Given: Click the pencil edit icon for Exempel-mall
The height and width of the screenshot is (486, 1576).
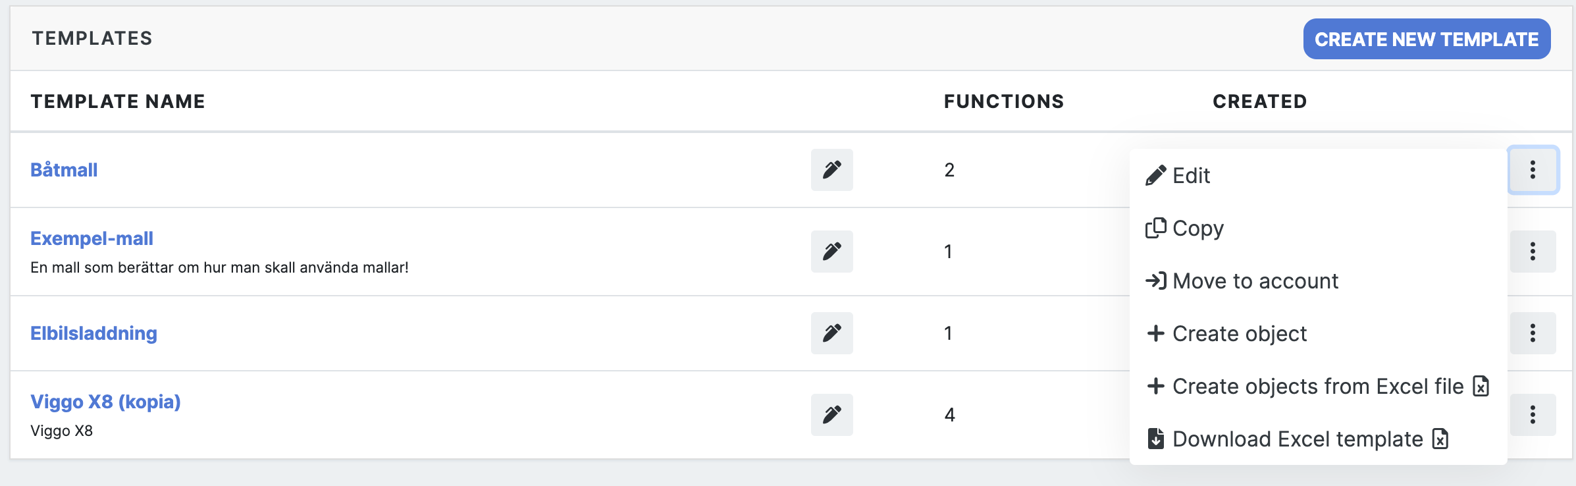Looking at the screenshot, I should tap(831, 252).
